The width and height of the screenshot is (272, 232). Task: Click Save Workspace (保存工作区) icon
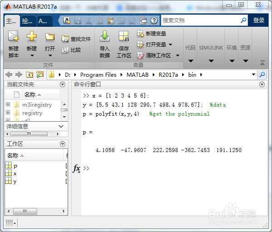tap(124, 36)
